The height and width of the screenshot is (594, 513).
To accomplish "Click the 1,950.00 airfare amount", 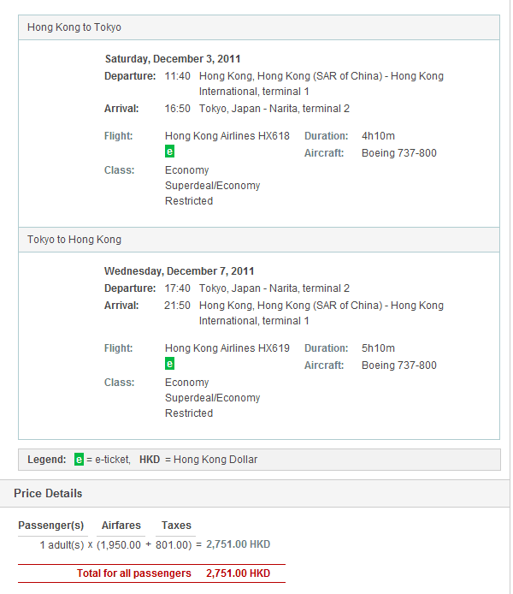I will [x=123, y=544].
